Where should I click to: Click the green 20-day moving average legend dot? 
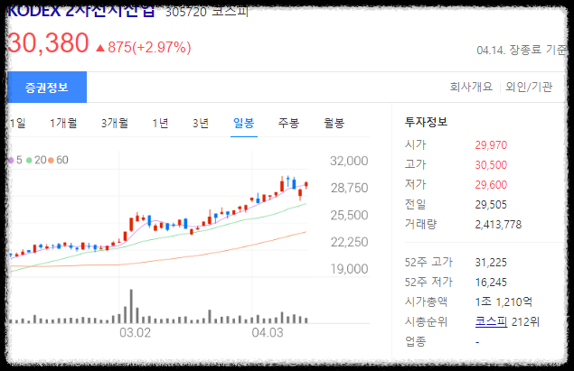coord(29,160)
